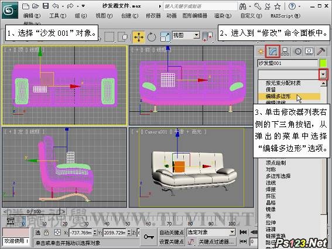Open the Create command panel tab
Viewport: 332px width, 249px height.
(x=261, y=52)
